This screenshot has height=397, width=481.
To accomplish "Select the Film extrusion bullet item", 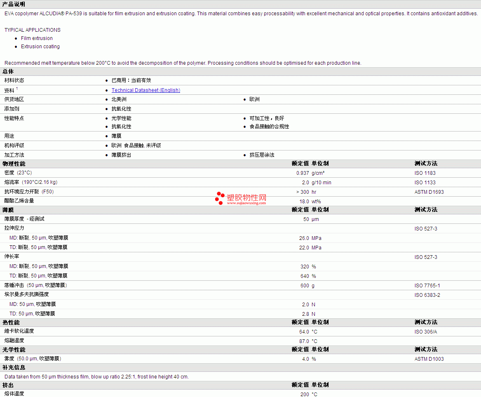I will pos(37,38).
